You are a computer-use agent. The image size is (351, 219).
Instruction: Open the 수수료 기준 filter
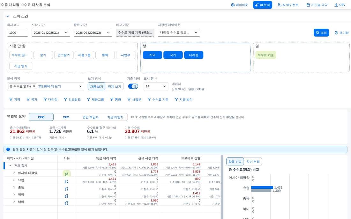click(158, 99)
